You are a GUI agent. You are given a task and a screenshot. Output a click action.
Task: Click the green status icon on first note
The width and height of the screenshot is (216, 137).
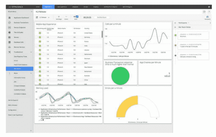pyautogui.click(x=176, y=35)
